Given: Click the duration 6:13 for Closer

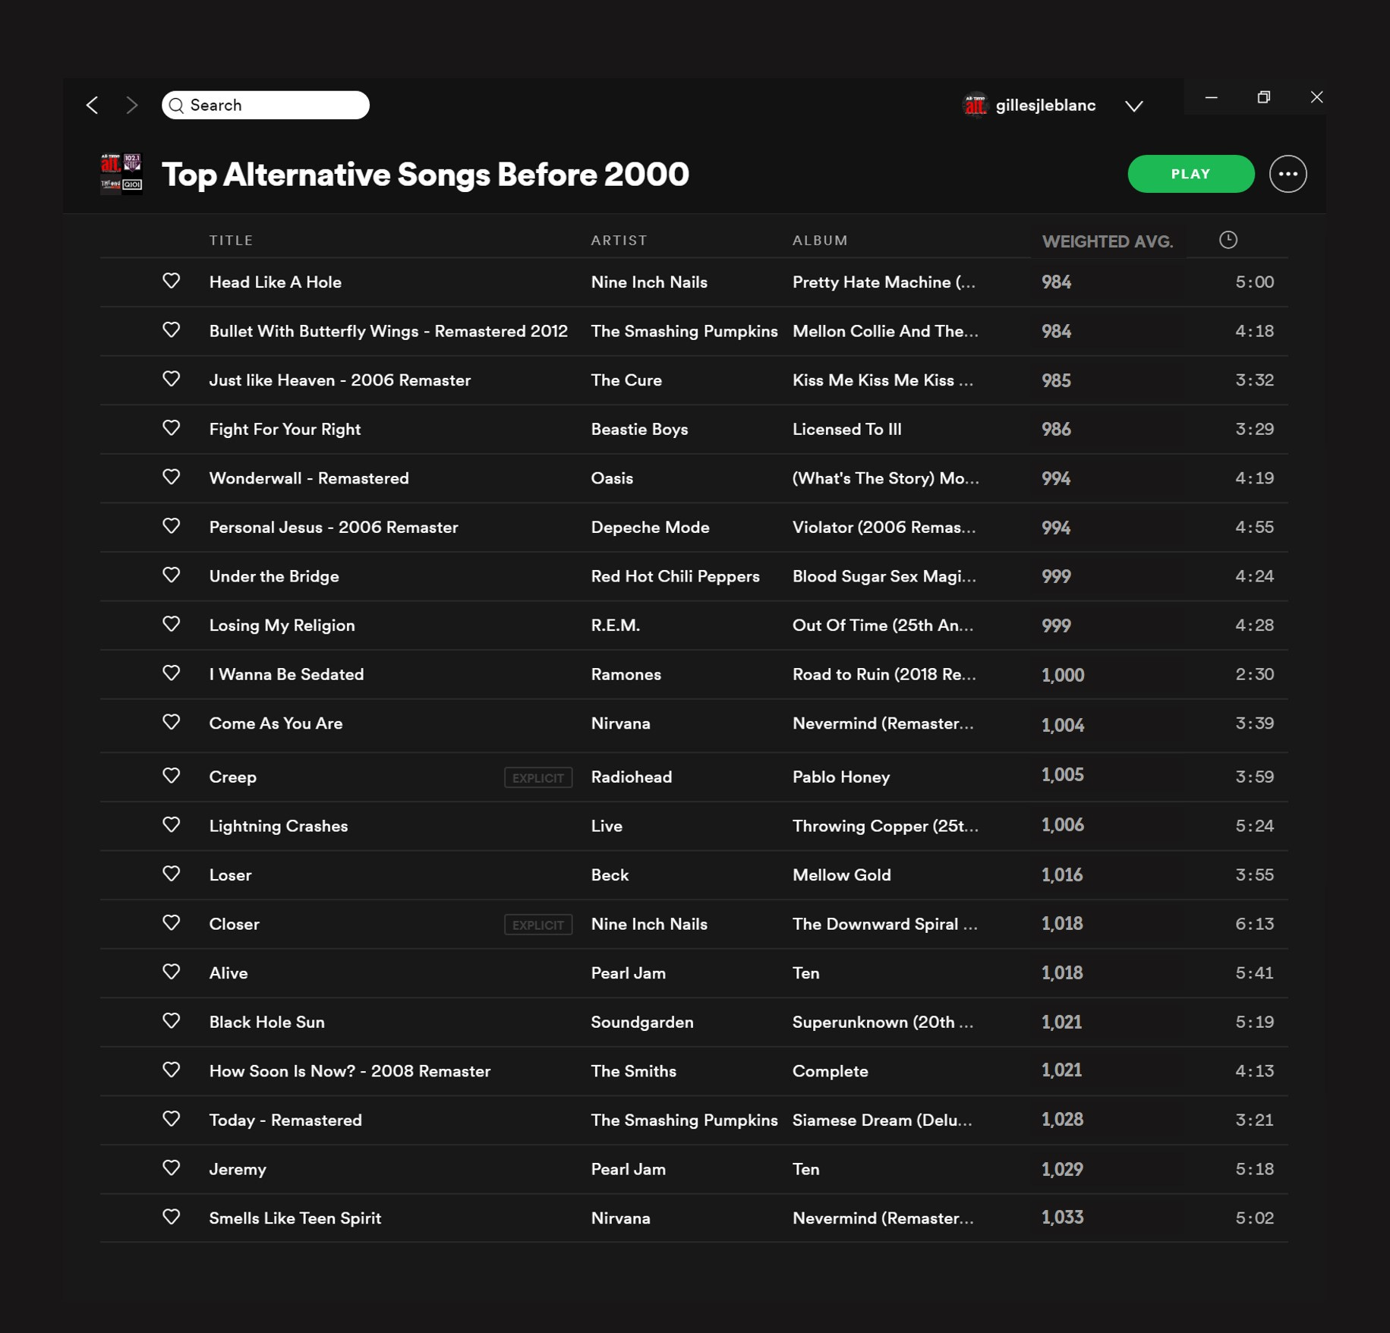Looking at the screenshot, I should pyautogui.click(x=1254, y=925).
